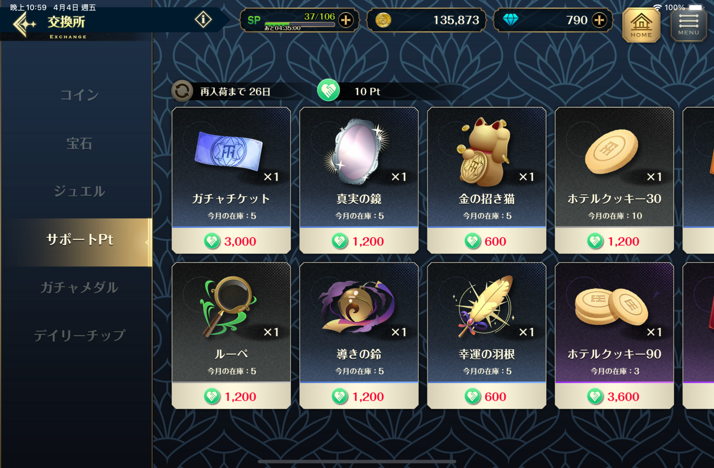Tap the green support Pt heart icon
The height and width of the screenshot is (468, 714).
pyautogui.click(x=328, y=91)
